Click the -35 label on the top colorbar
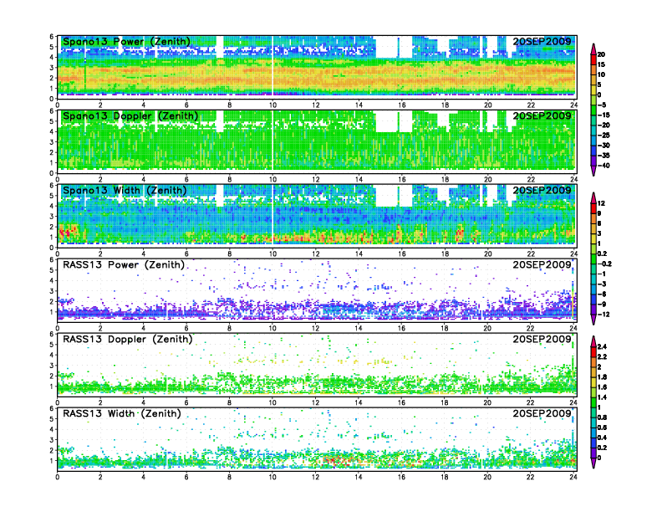Screen dimensions: 662x512 coord(603,156)
